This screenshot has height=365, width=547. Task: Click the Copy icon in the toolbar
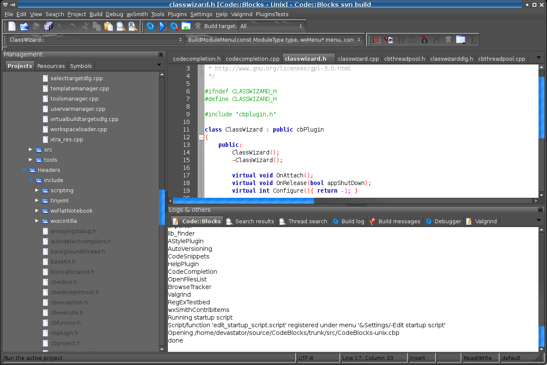pyautogui.click(x=97, y=26)
